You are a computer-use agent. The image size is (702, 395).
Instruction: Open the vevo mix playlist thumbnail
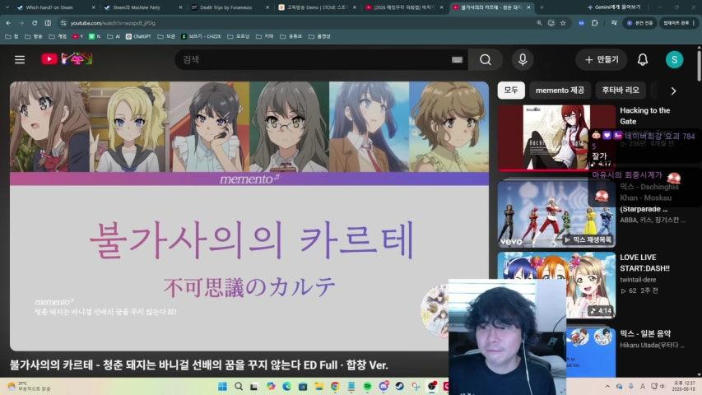[x=556, y=214]
